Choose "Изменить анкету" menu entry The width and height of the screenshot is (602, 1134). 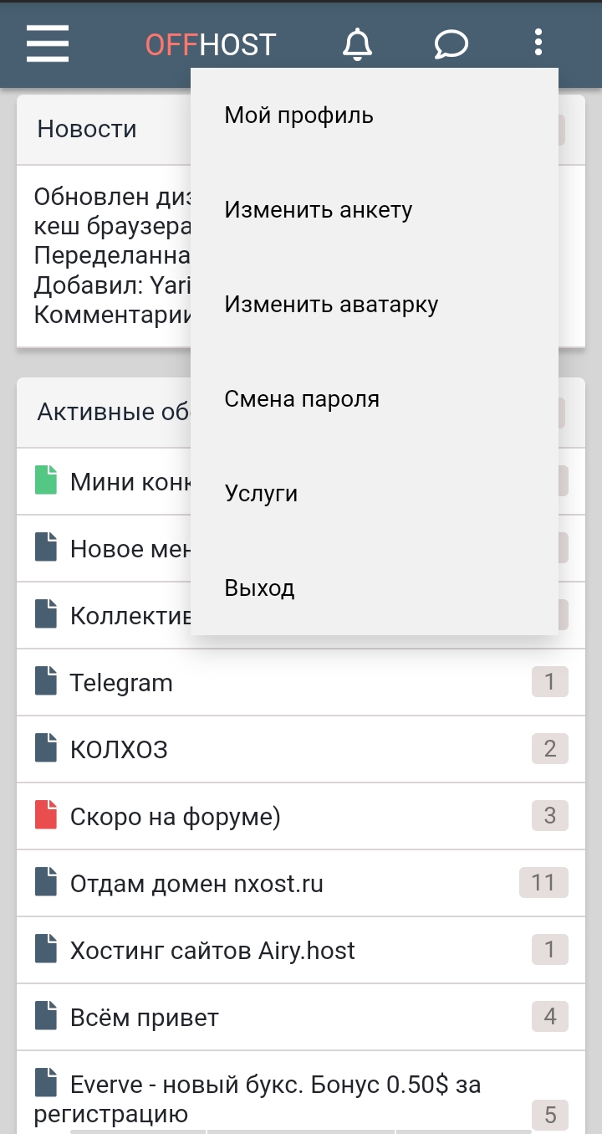coord(319,210)
